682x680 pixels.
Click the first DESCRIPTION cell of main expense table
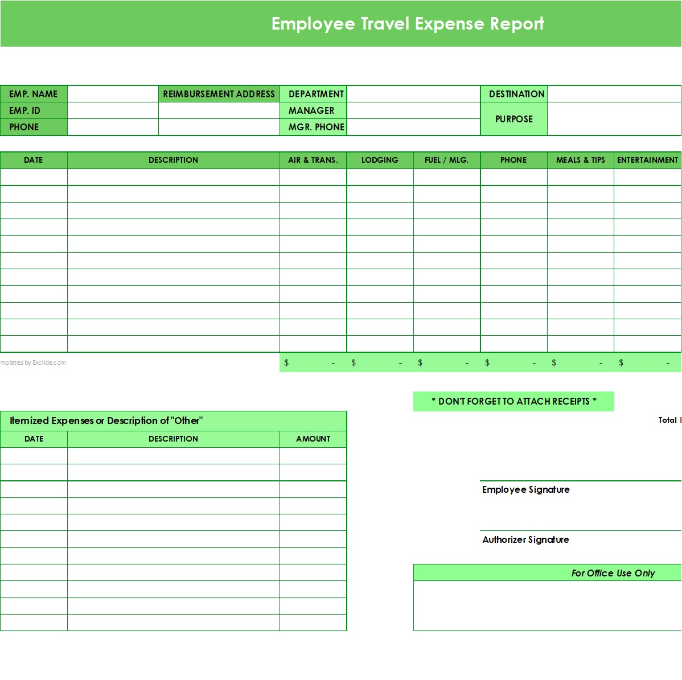click(173, 177)
